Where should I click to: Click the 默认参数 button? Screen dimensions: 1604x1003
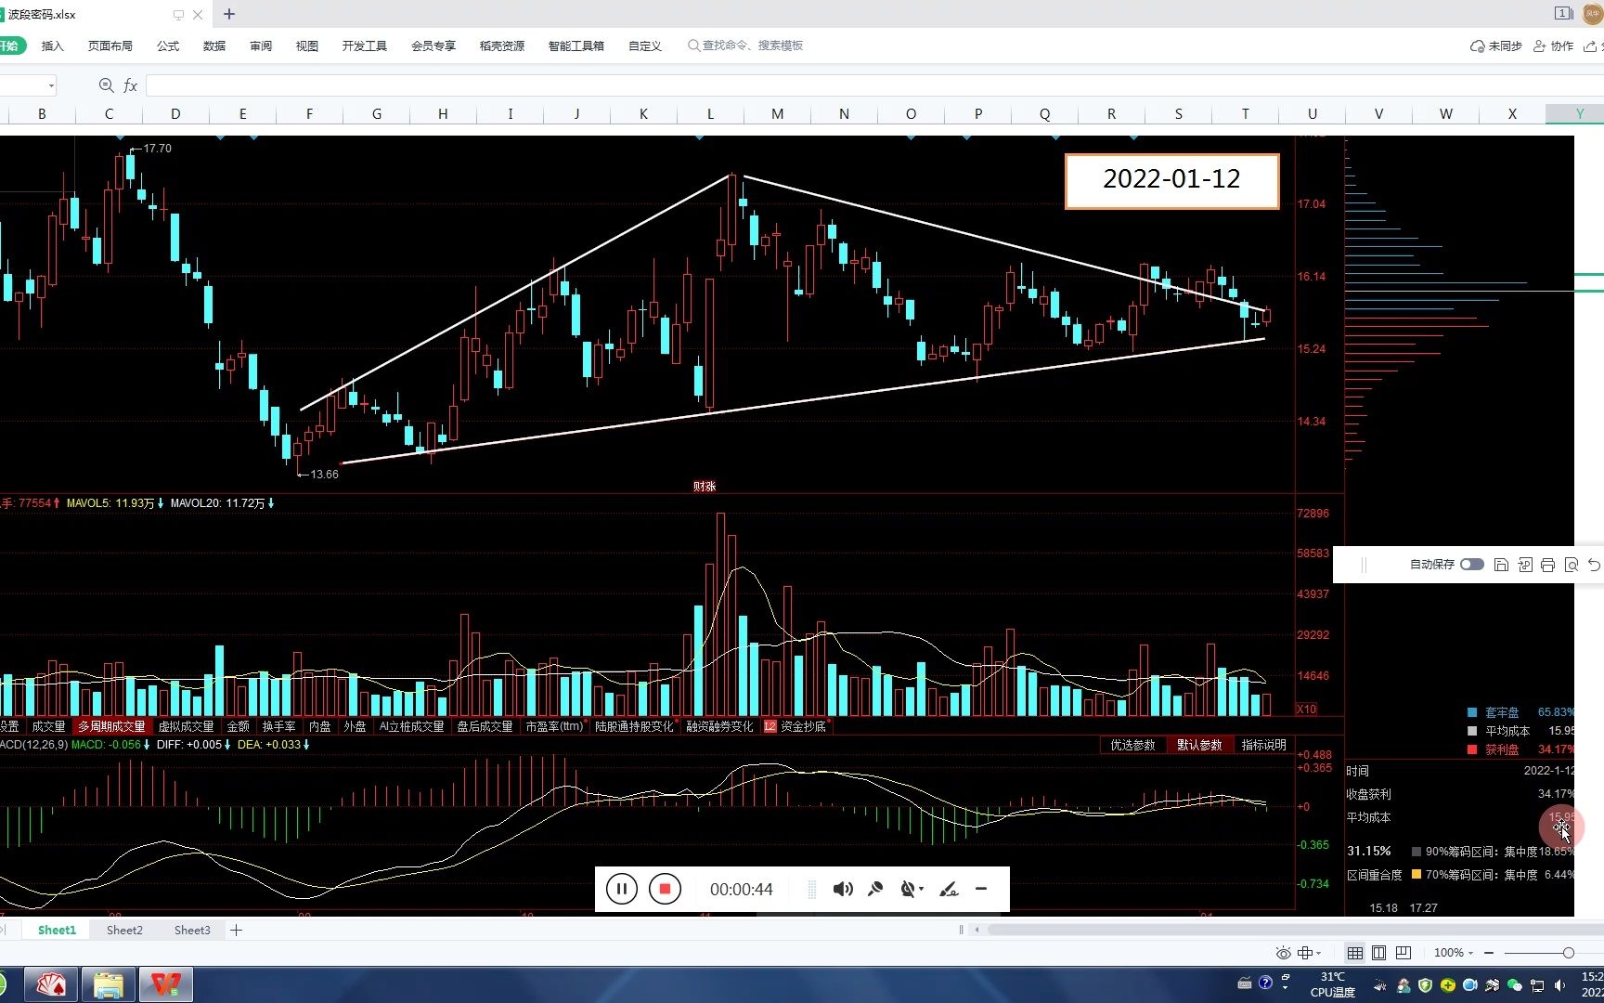coord(1199,745)
